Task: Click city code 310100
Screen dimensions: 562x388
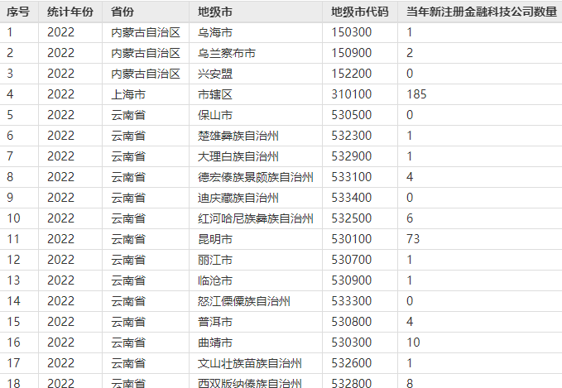Action: [352, 94]
